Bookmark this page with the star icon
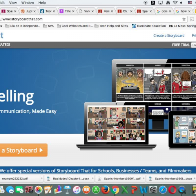Screen dimensions: 196x196 [x=184, y=19]
